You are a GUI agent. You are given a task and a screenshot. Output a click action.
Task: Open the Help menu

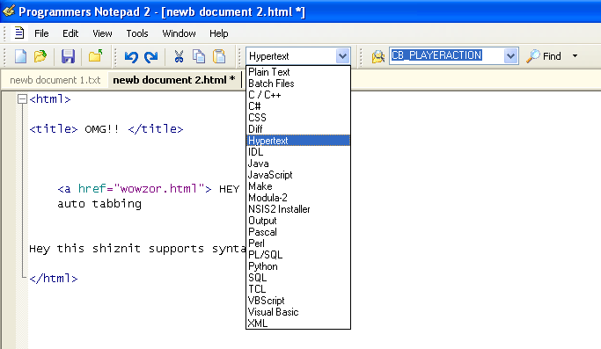pos(219,33)
